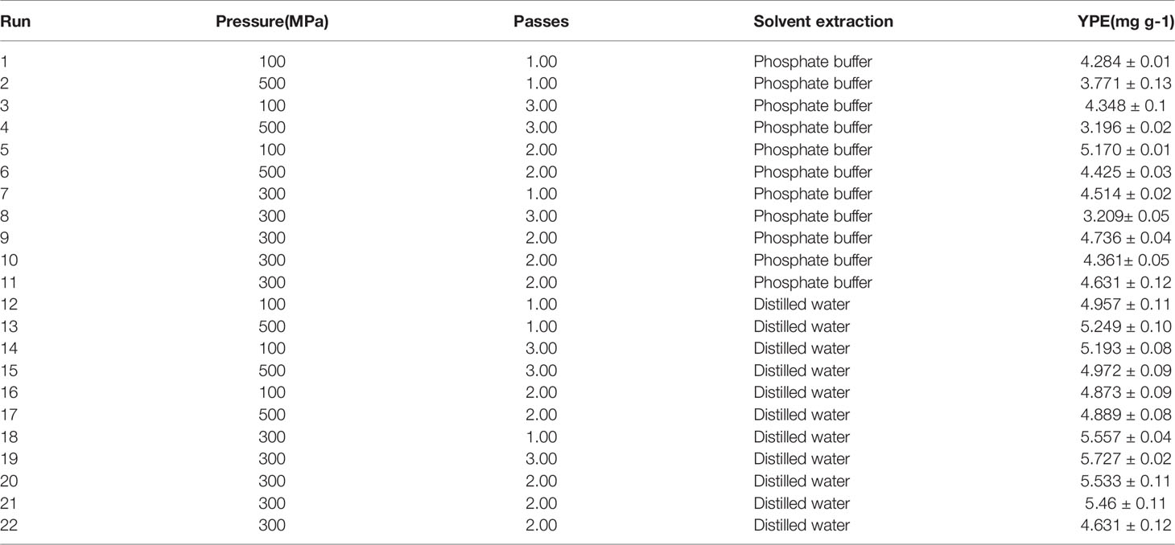Click run number 12 cell
1175x545 pixels.
(7, 305)
